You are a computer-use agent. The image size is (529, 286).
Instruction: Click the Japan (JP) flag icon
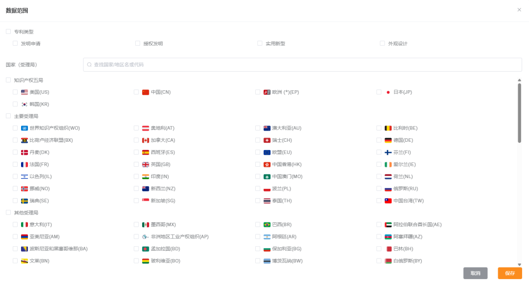(388, 92)
